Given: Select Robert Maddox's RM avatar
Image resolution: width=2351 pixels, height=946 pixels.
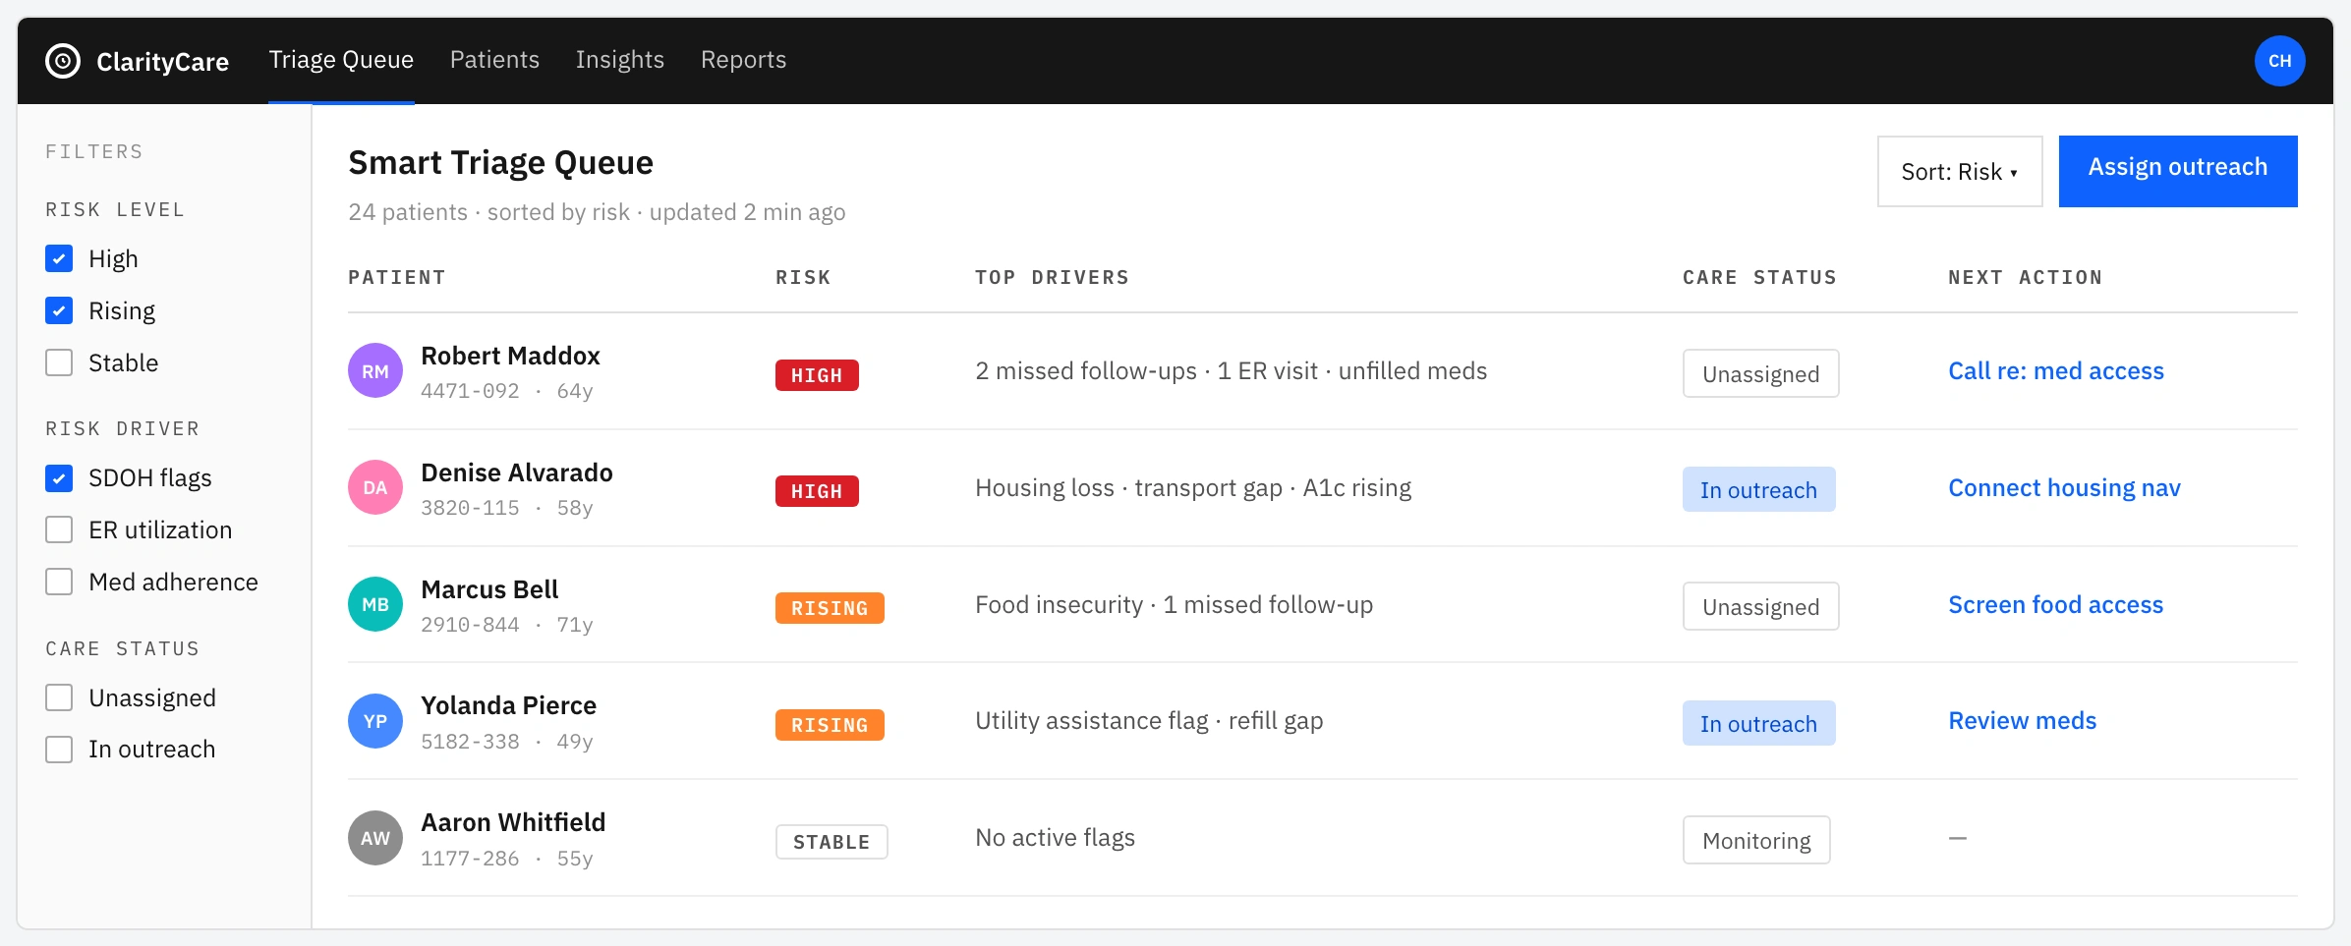Looking at the screenshot, I should pyautogui.click(x=375, y=371).
